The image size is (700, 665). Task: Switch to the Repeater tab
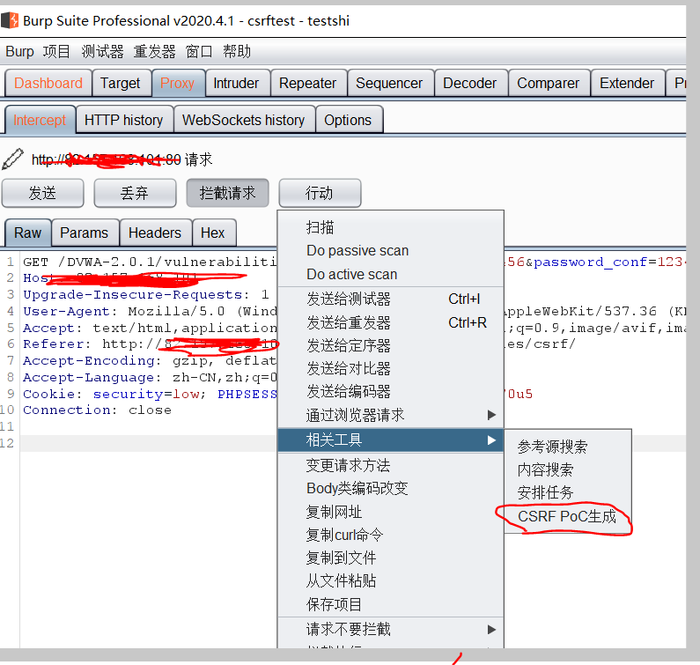[307, 83]
